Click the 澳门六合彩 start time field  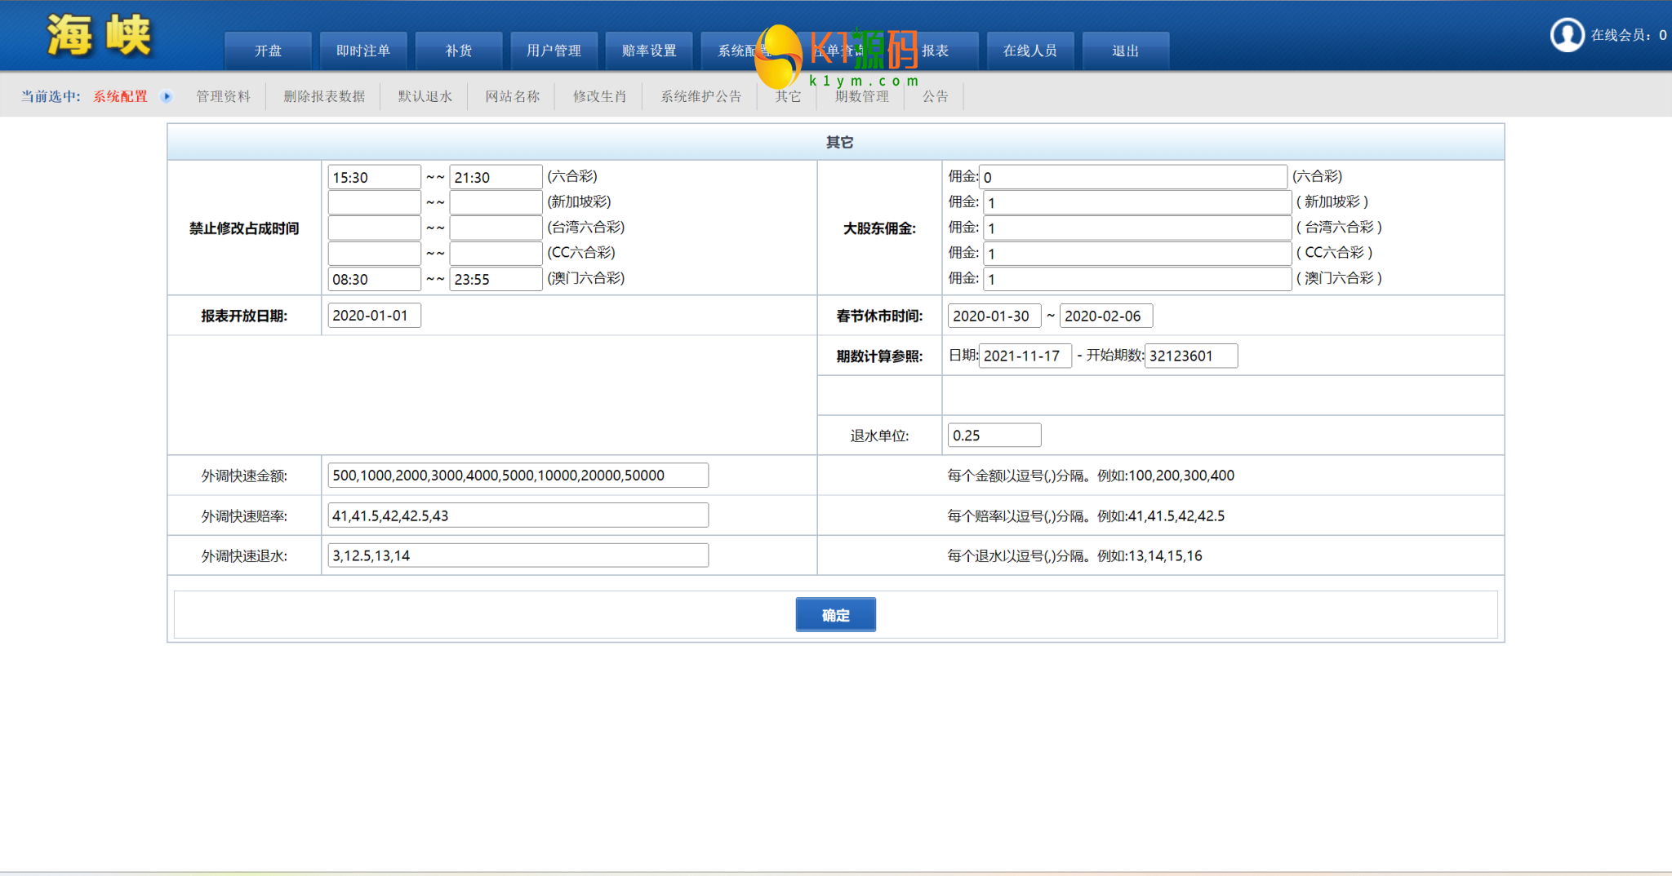click(374, 279)
